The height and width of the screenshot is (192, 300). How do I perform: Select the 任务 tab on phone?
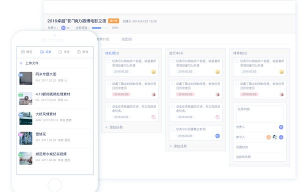(64, 52)
